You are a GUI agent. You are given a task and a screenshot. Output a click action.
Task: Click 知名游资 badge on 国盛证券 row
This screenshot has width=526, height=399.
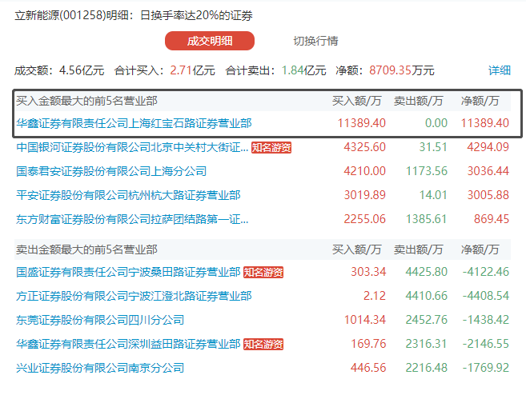pos(263,272)
